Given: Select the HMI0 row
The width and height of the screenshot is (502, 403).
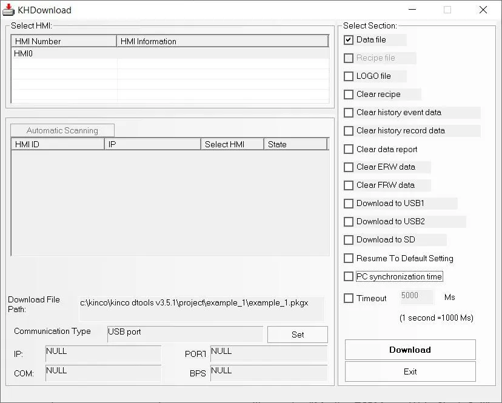Looking at the screenshot, I should [170, 53].
